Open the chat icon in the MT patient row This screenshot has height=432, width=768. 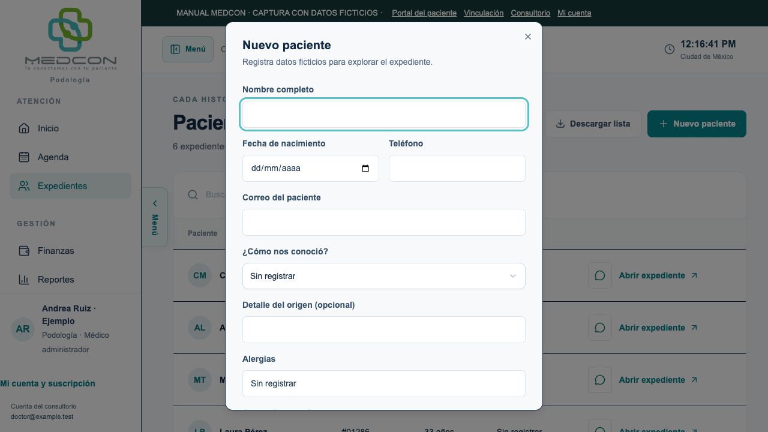(x=600, y=380)
